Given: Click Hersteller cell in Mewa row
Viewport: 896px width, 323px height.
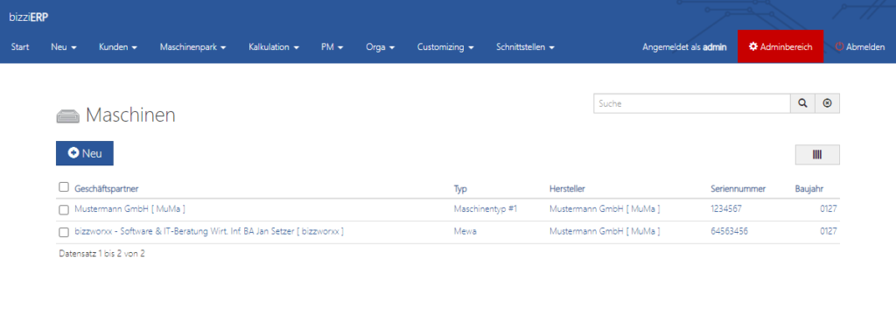Looking at the screenshot, I should coord(605,232).
